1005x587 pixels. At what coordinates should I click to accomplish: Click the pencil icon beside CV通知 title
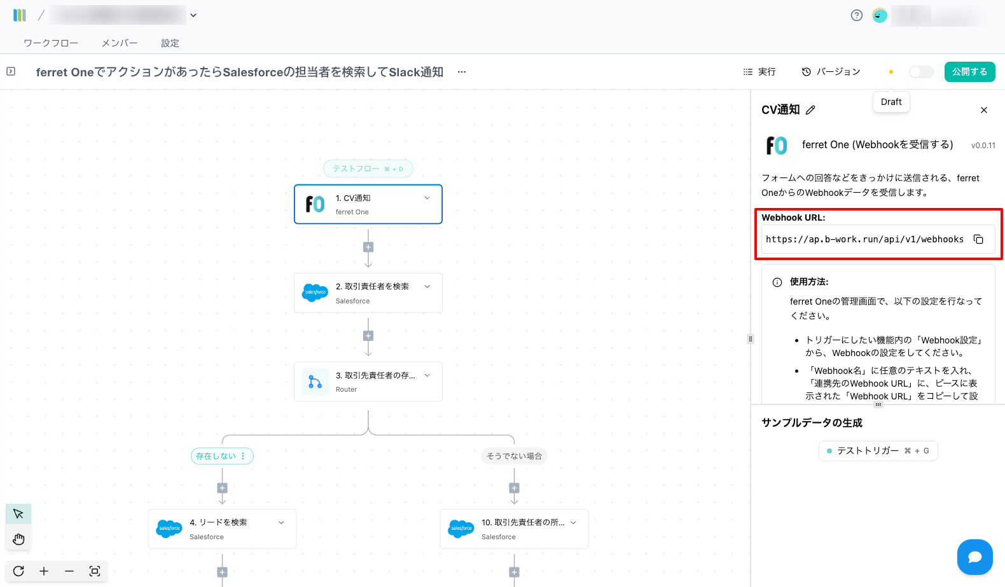(810, 110)
